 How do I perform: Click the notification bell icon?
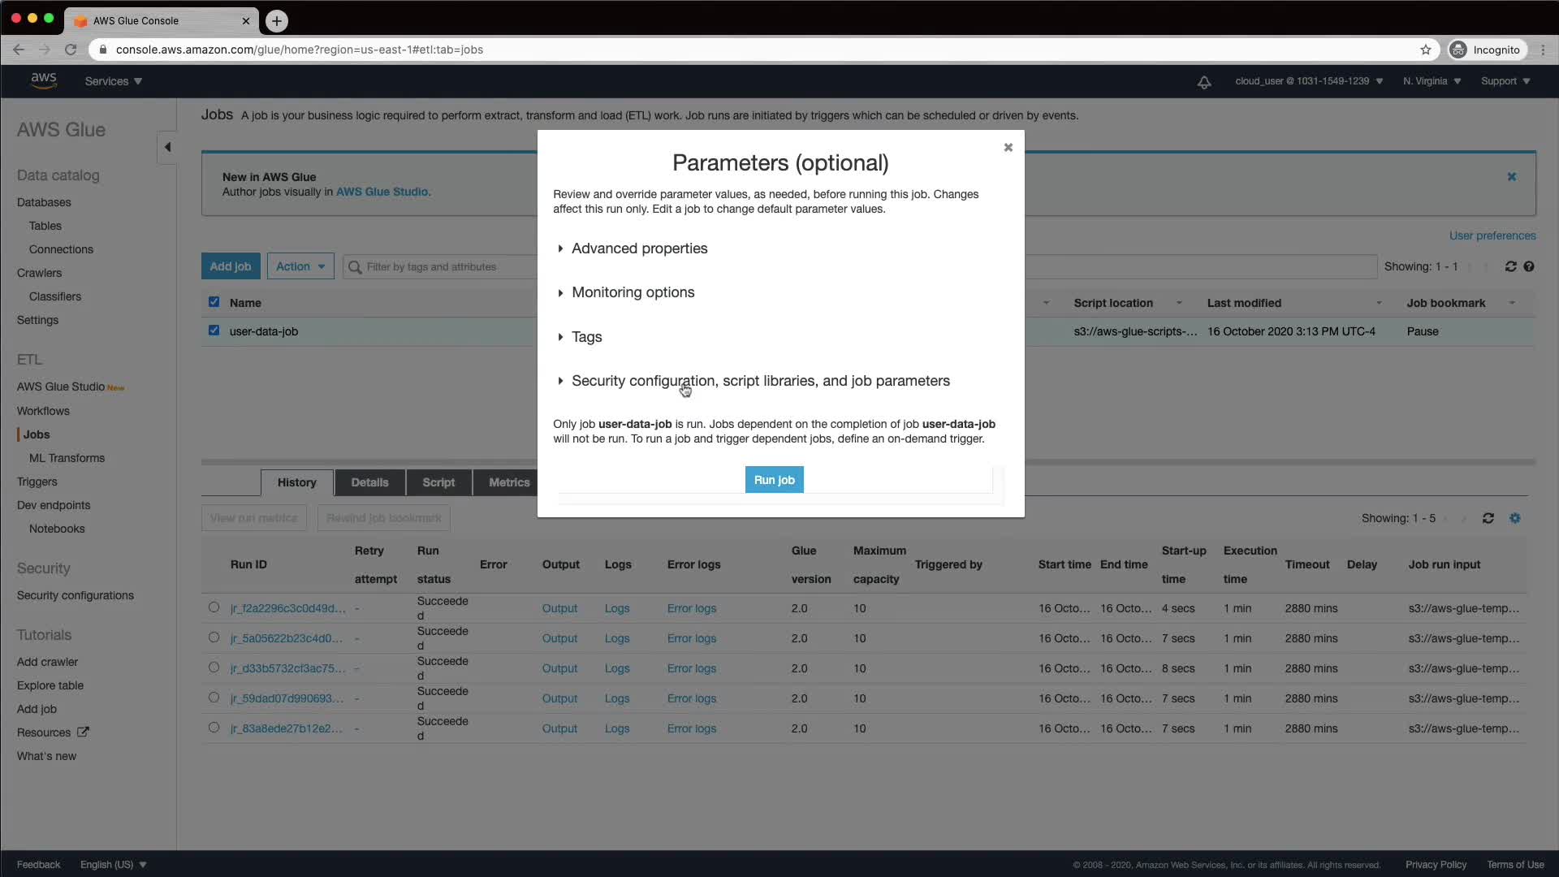pyautogui.click(x=1204, y=82)
